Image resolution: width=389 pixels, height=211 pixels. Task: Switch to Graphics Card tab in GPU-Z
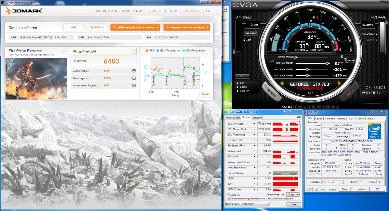(233, 117)
